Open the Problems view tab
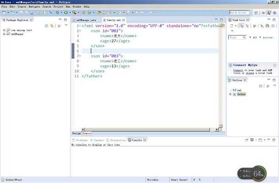Viewport: 279px width, 183px height. pyautogui.click(x=80, y=140)
